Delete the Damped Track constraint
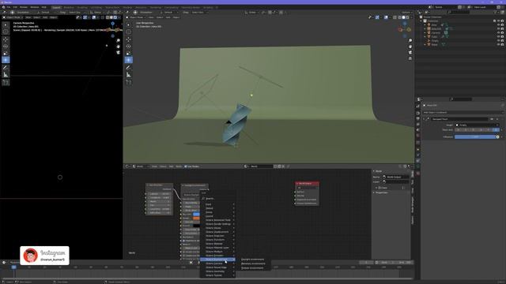Screen dimensions: 506x284 497,119
